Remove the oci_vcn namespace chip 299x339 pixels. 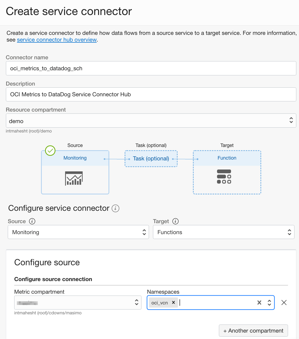[173, 303]
